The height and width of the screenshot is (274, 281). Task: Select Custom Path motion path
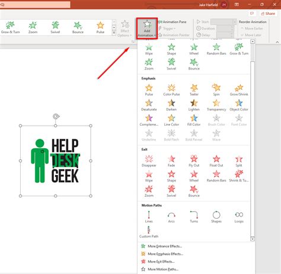point(149,232)
